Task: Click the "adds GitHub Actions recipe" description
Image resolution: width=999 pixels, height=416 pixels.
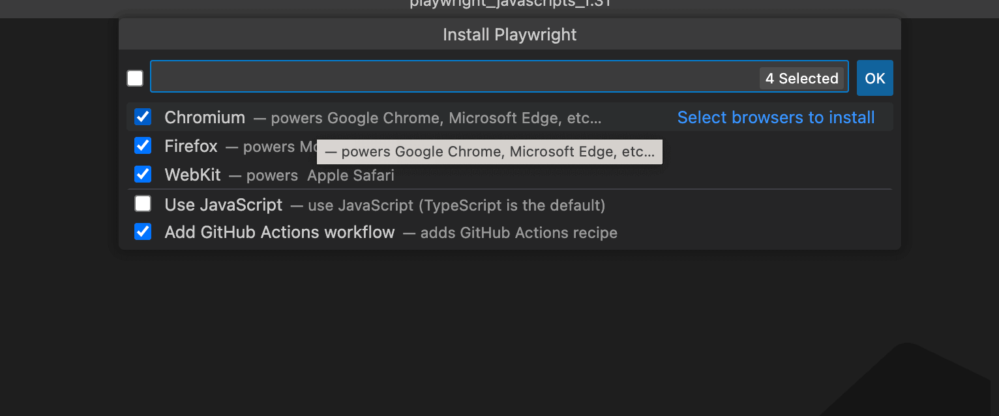Action: (x=518, y=233)
